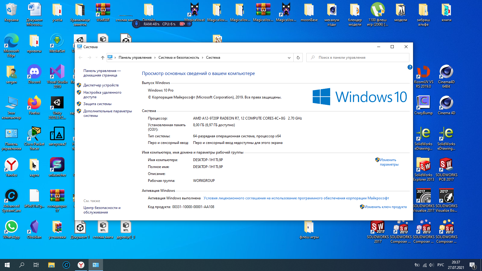
Task: Open the Recycle Bin (Корзина) desktop icon
Action: click(x=11, y=12)
